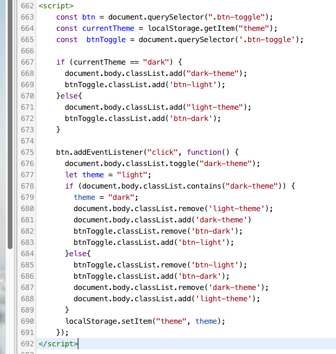Click 'btn-dark' string on line 686
This screenshot has height=354, width=336.
199,276
